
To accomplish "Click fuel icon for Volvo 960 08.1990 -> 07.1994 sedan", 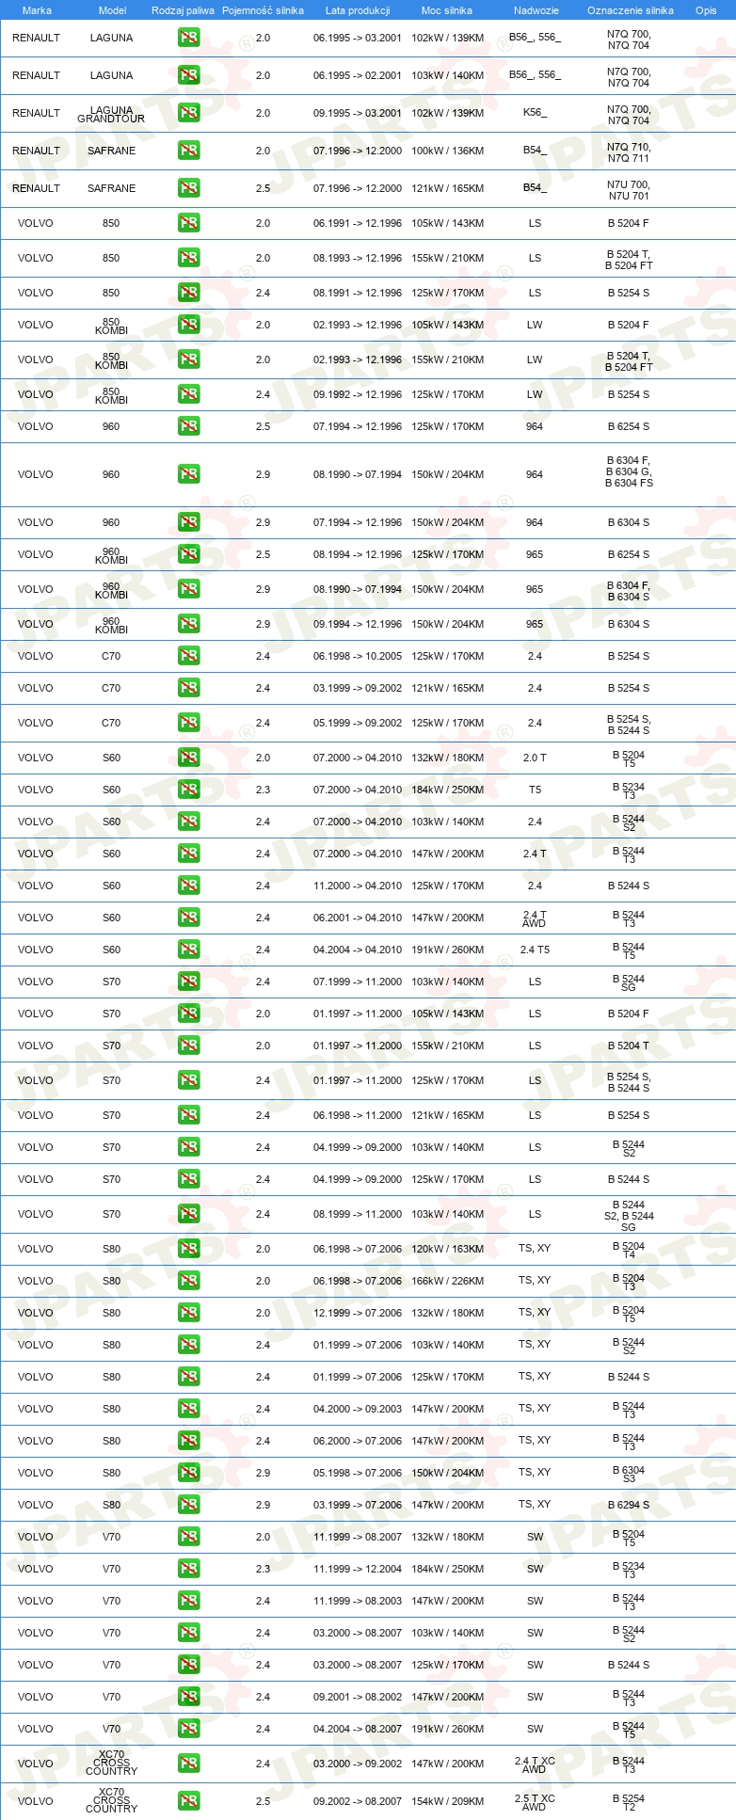I will [x=188, y=474].
